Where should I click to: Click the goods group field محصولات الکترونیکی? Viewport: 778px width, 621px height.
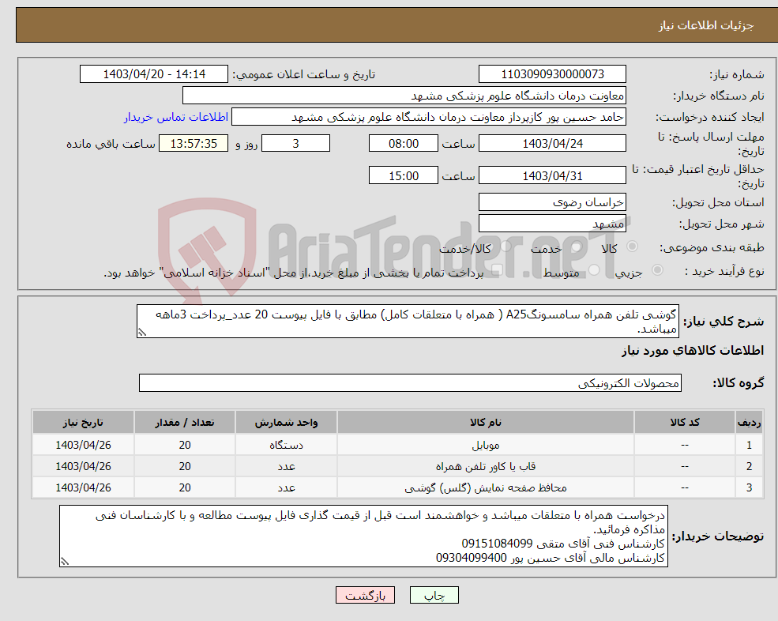point(410,382)
